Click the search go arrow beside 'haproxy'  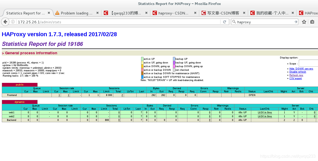coord(296,22)
